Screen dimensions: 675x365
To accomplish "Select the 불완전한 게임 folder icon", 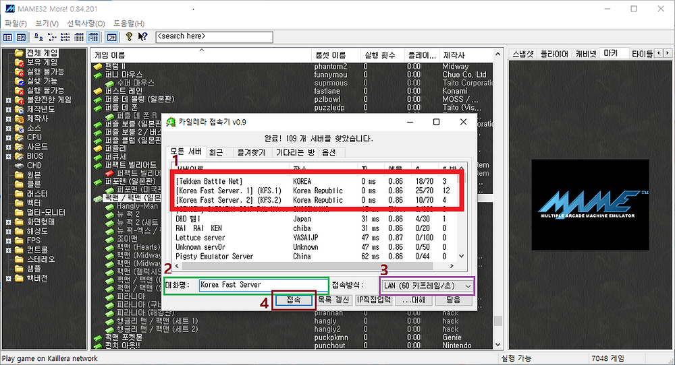I will pyautogui.click(x=18, y=100).
